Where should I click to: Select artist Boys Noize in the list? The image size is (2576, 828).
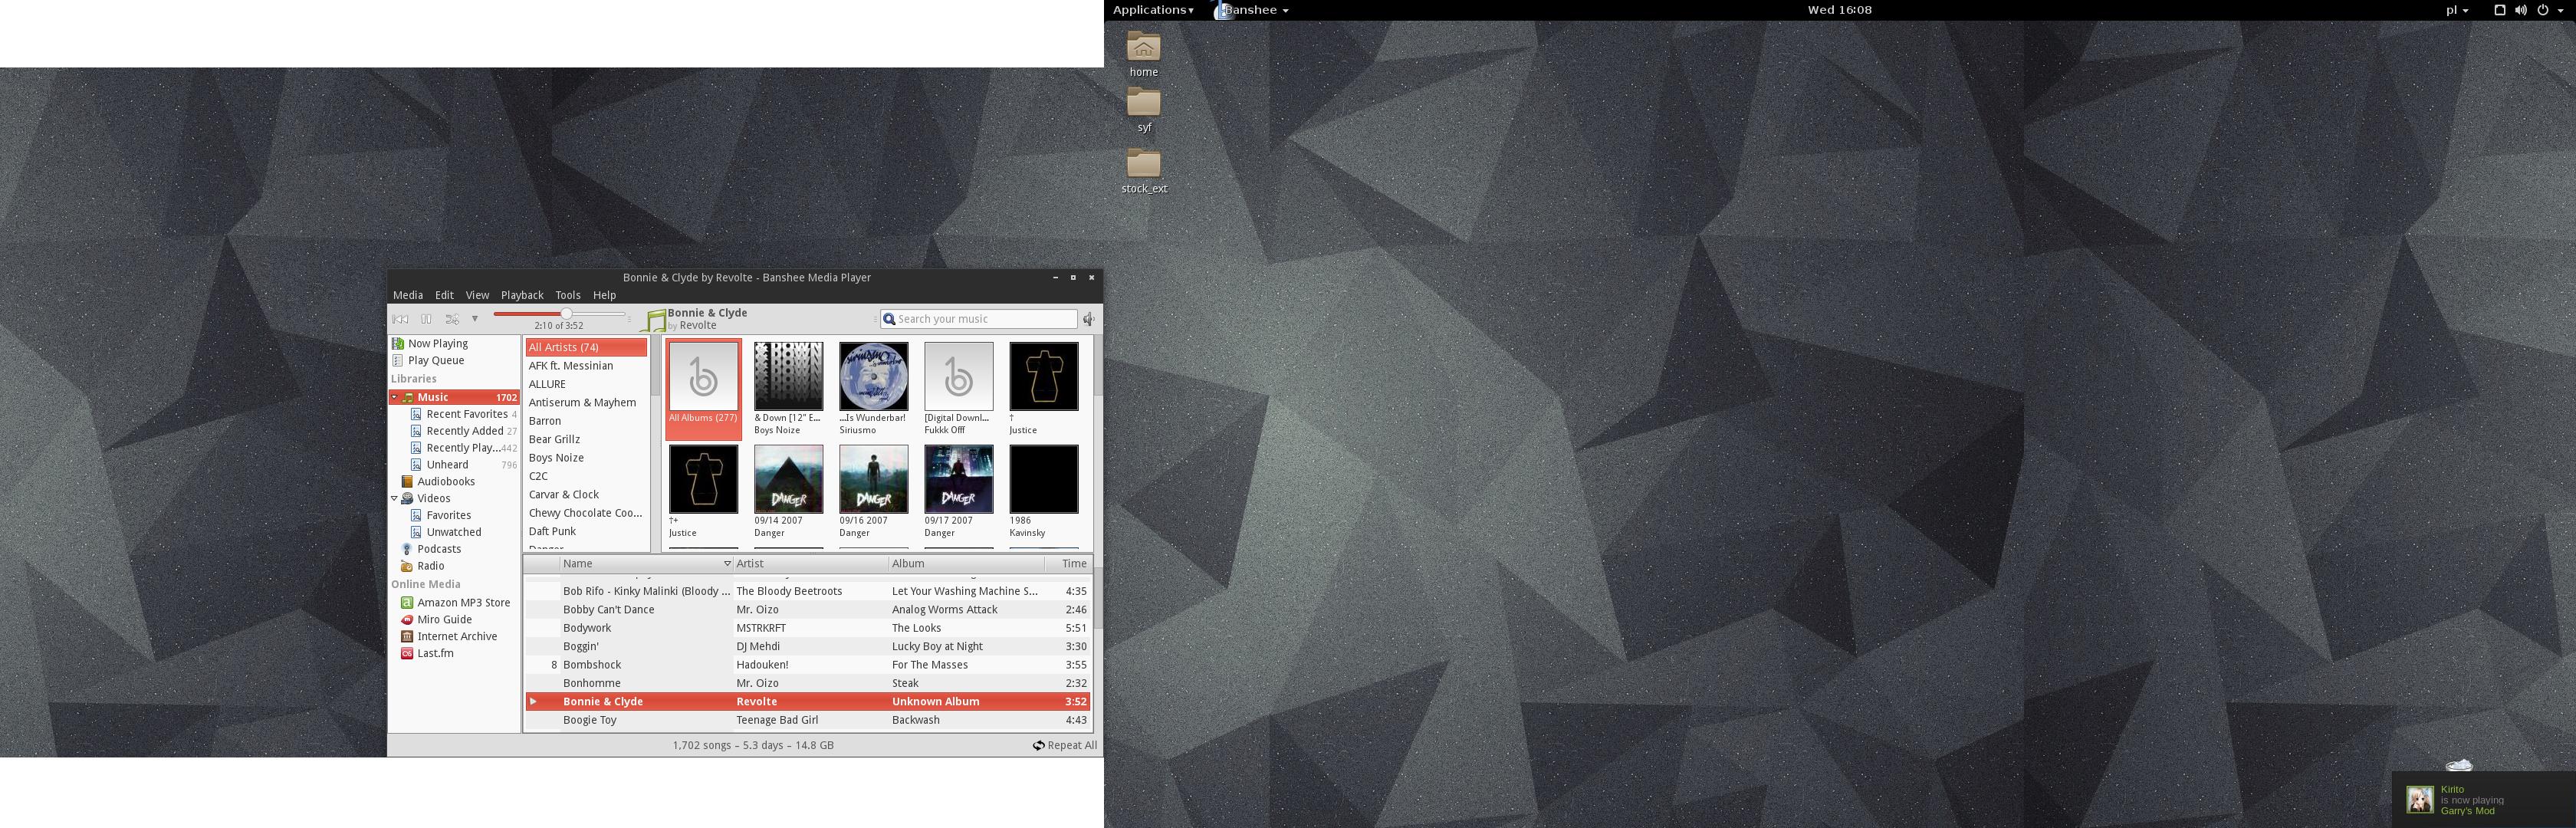click(587, 458)
